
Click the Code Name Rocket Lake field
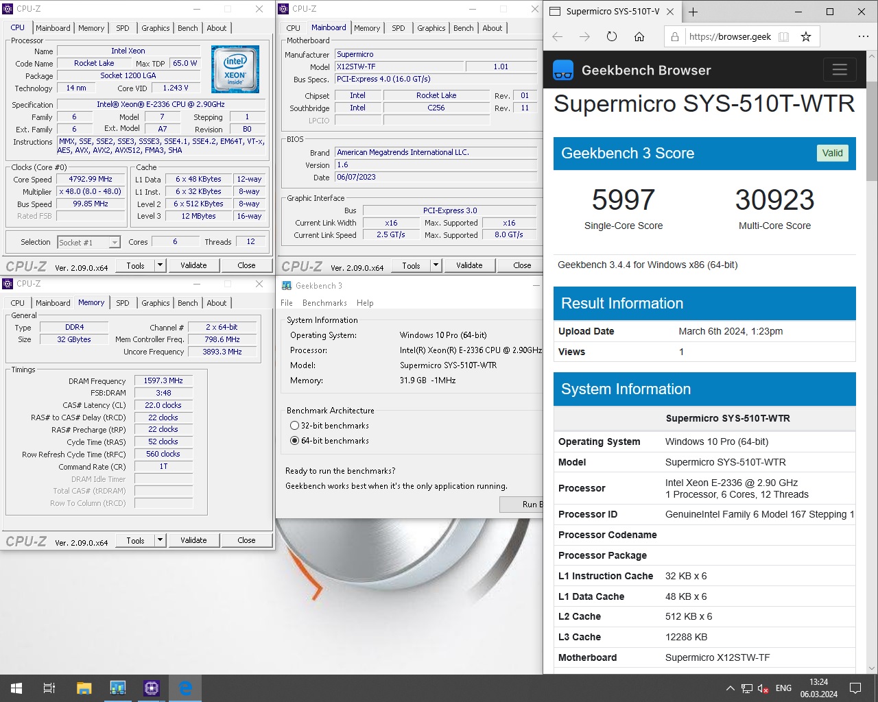tap(95, 63)
